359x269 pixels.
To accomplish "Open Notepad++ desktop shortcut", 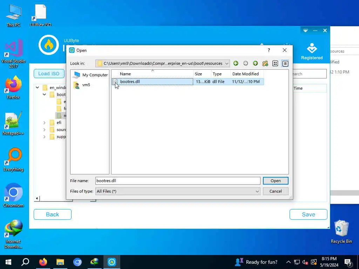I will [x=13, y=123].
